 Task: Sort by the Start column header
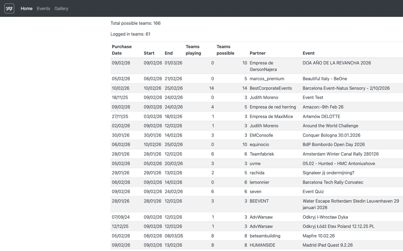click(149, 53)
